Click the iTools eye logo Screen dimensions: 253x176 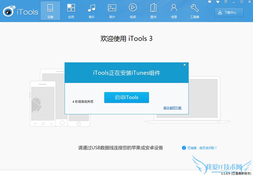[9, 11]
